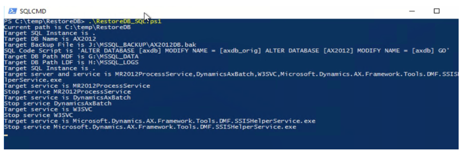Click the 'Stop service Microsoft.Dynamics.AX.Framework.Tools.DMF.SSISHelperService.exe' line
The height and width of the screenshot is (155, 466).
pyautogui.click(x=150, y=127)
